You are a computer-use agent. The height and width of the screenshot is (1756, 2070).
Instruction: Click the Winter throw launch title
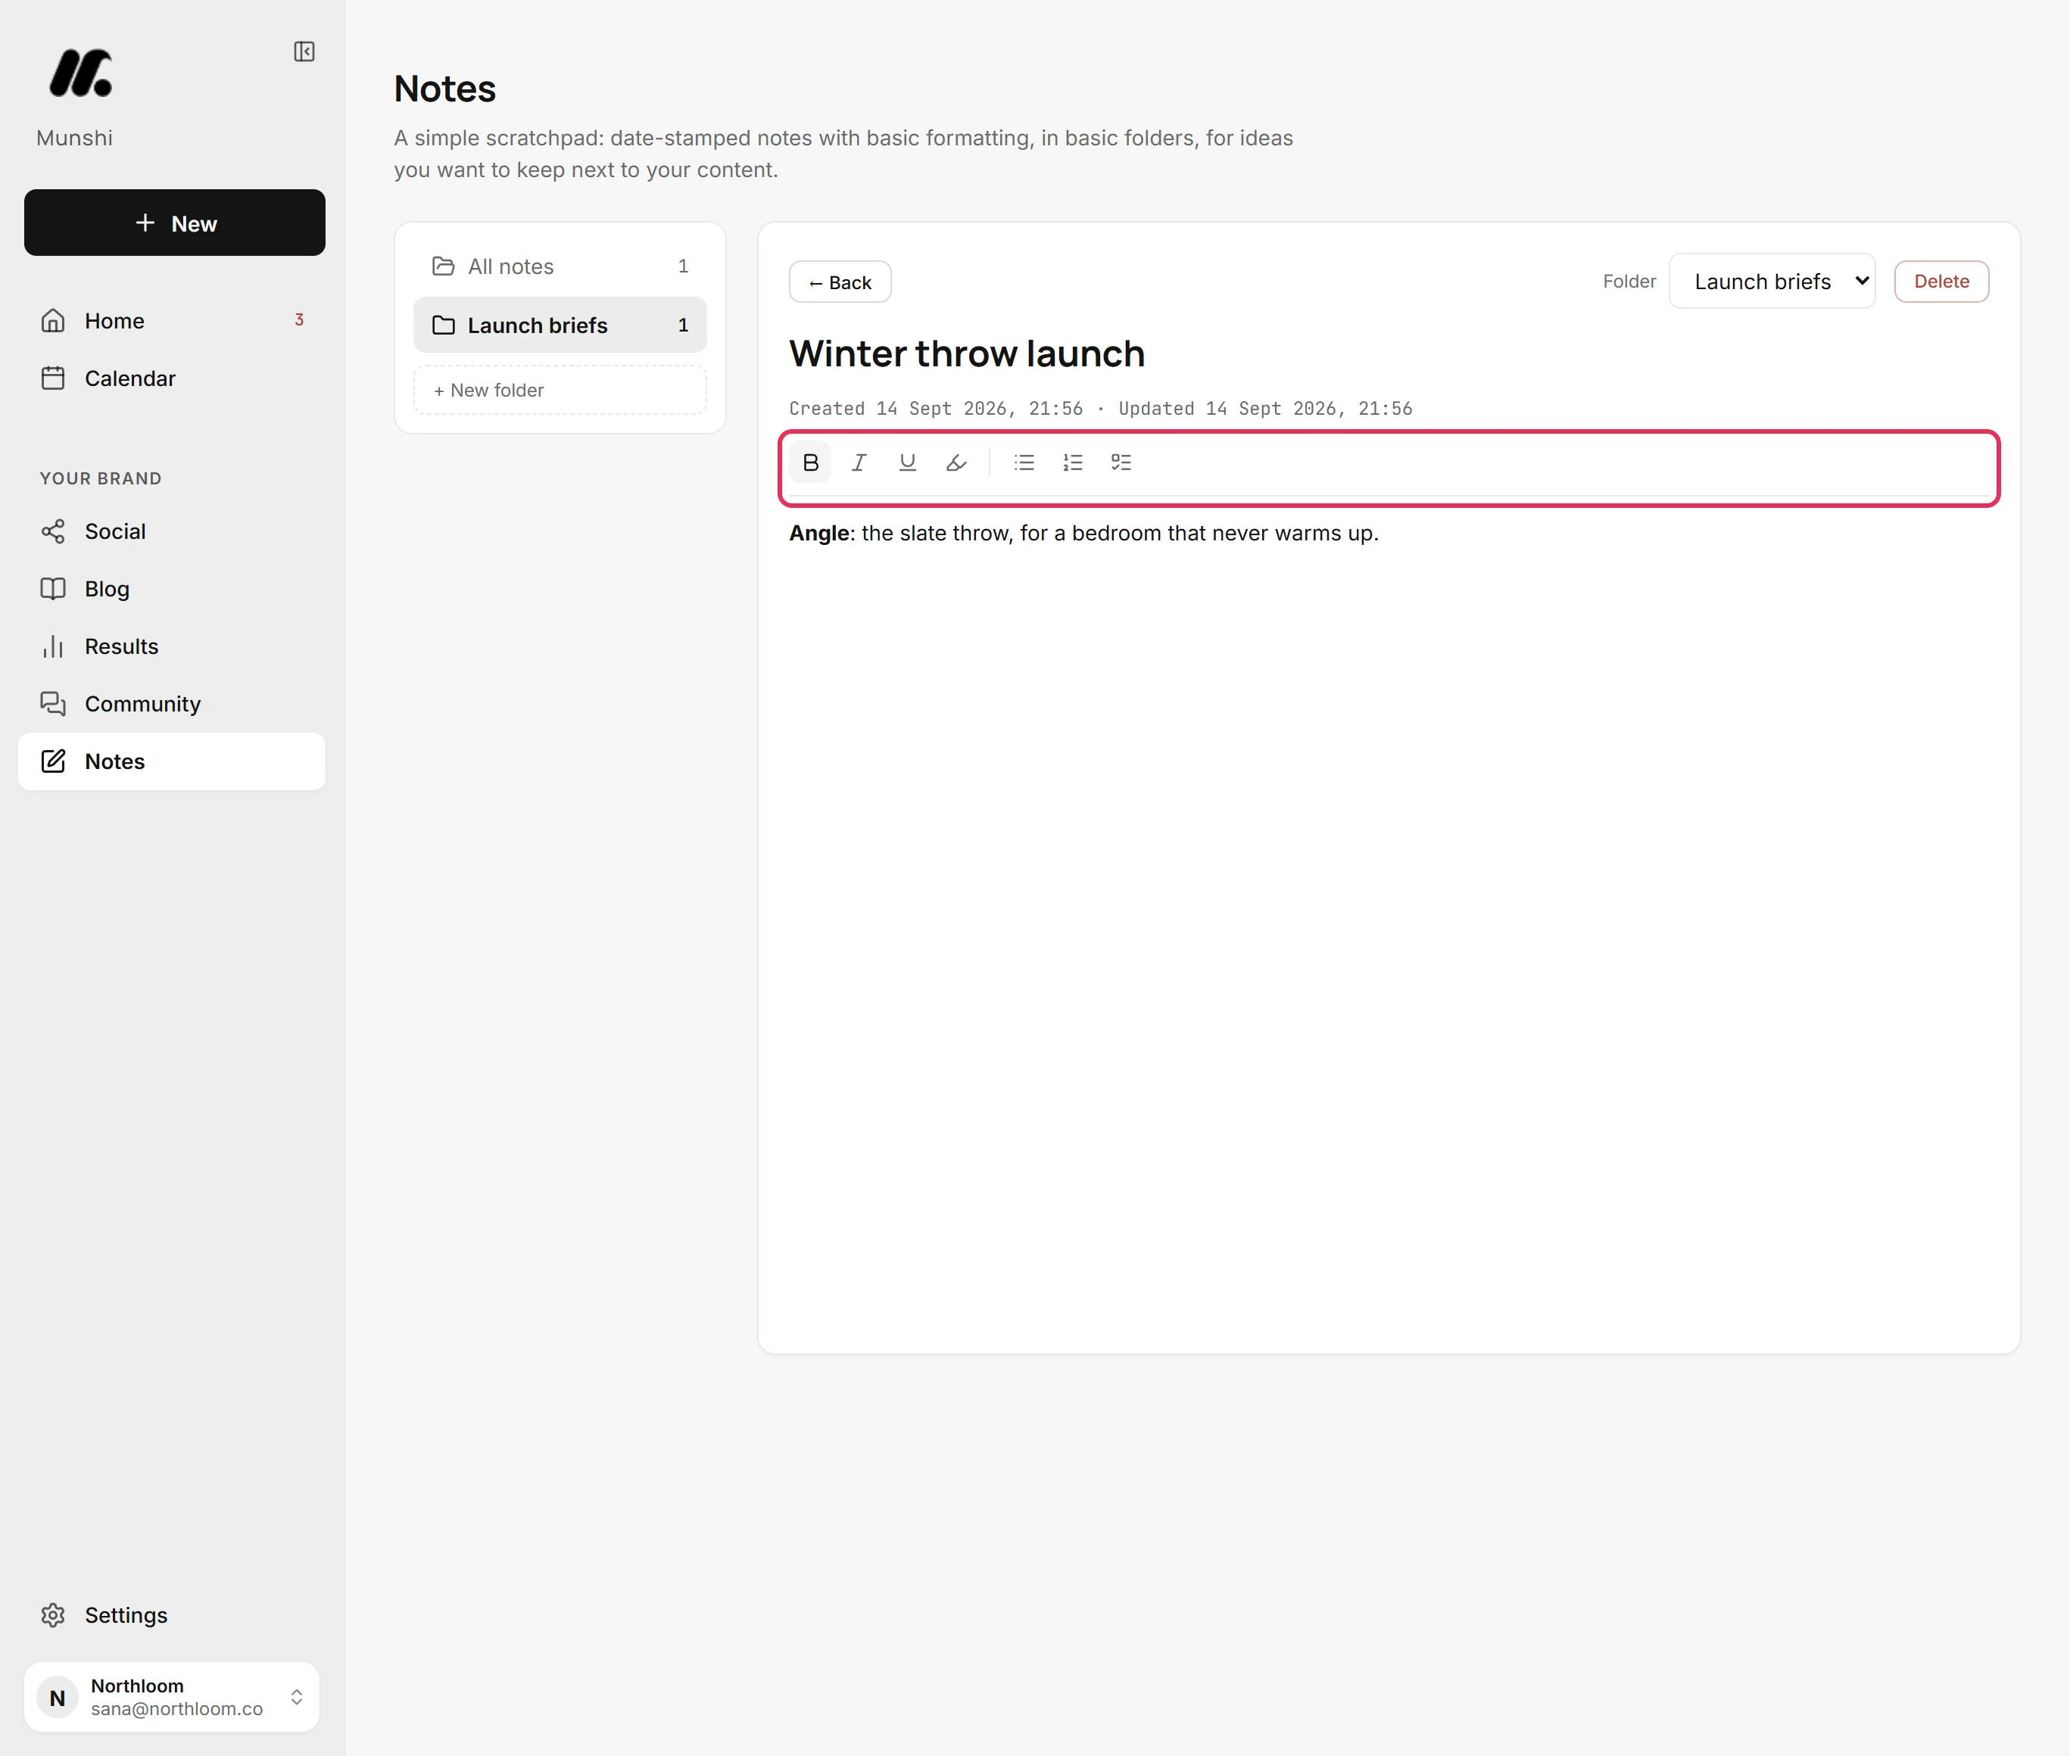tap(967, 353)
